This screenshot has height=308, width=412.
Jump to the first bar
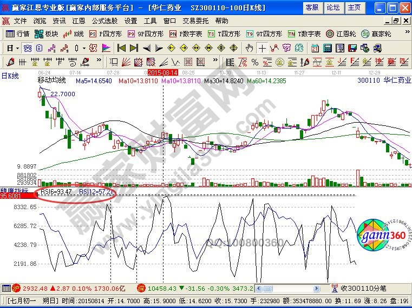coord(121,48)
